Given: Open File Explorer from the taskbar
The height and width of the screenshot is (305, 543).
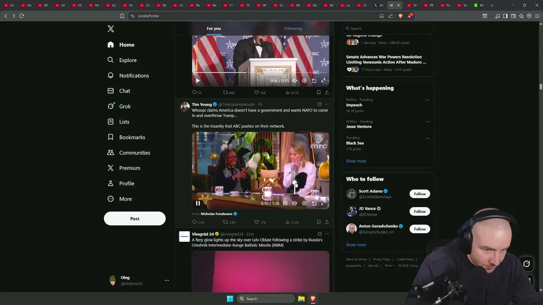Looking at the screenshot, I should pos(301,299).
